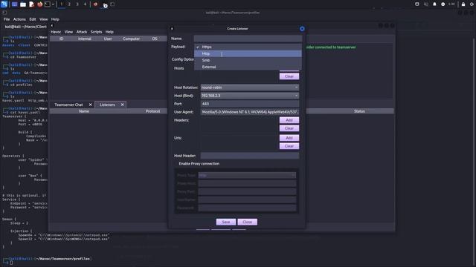Open the terminal window's Help menu
476x267 pixels.
(x=55, y=19)
